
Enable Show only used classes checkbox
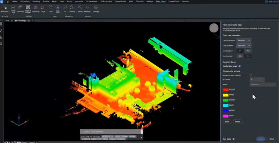(x=251, y=75)
